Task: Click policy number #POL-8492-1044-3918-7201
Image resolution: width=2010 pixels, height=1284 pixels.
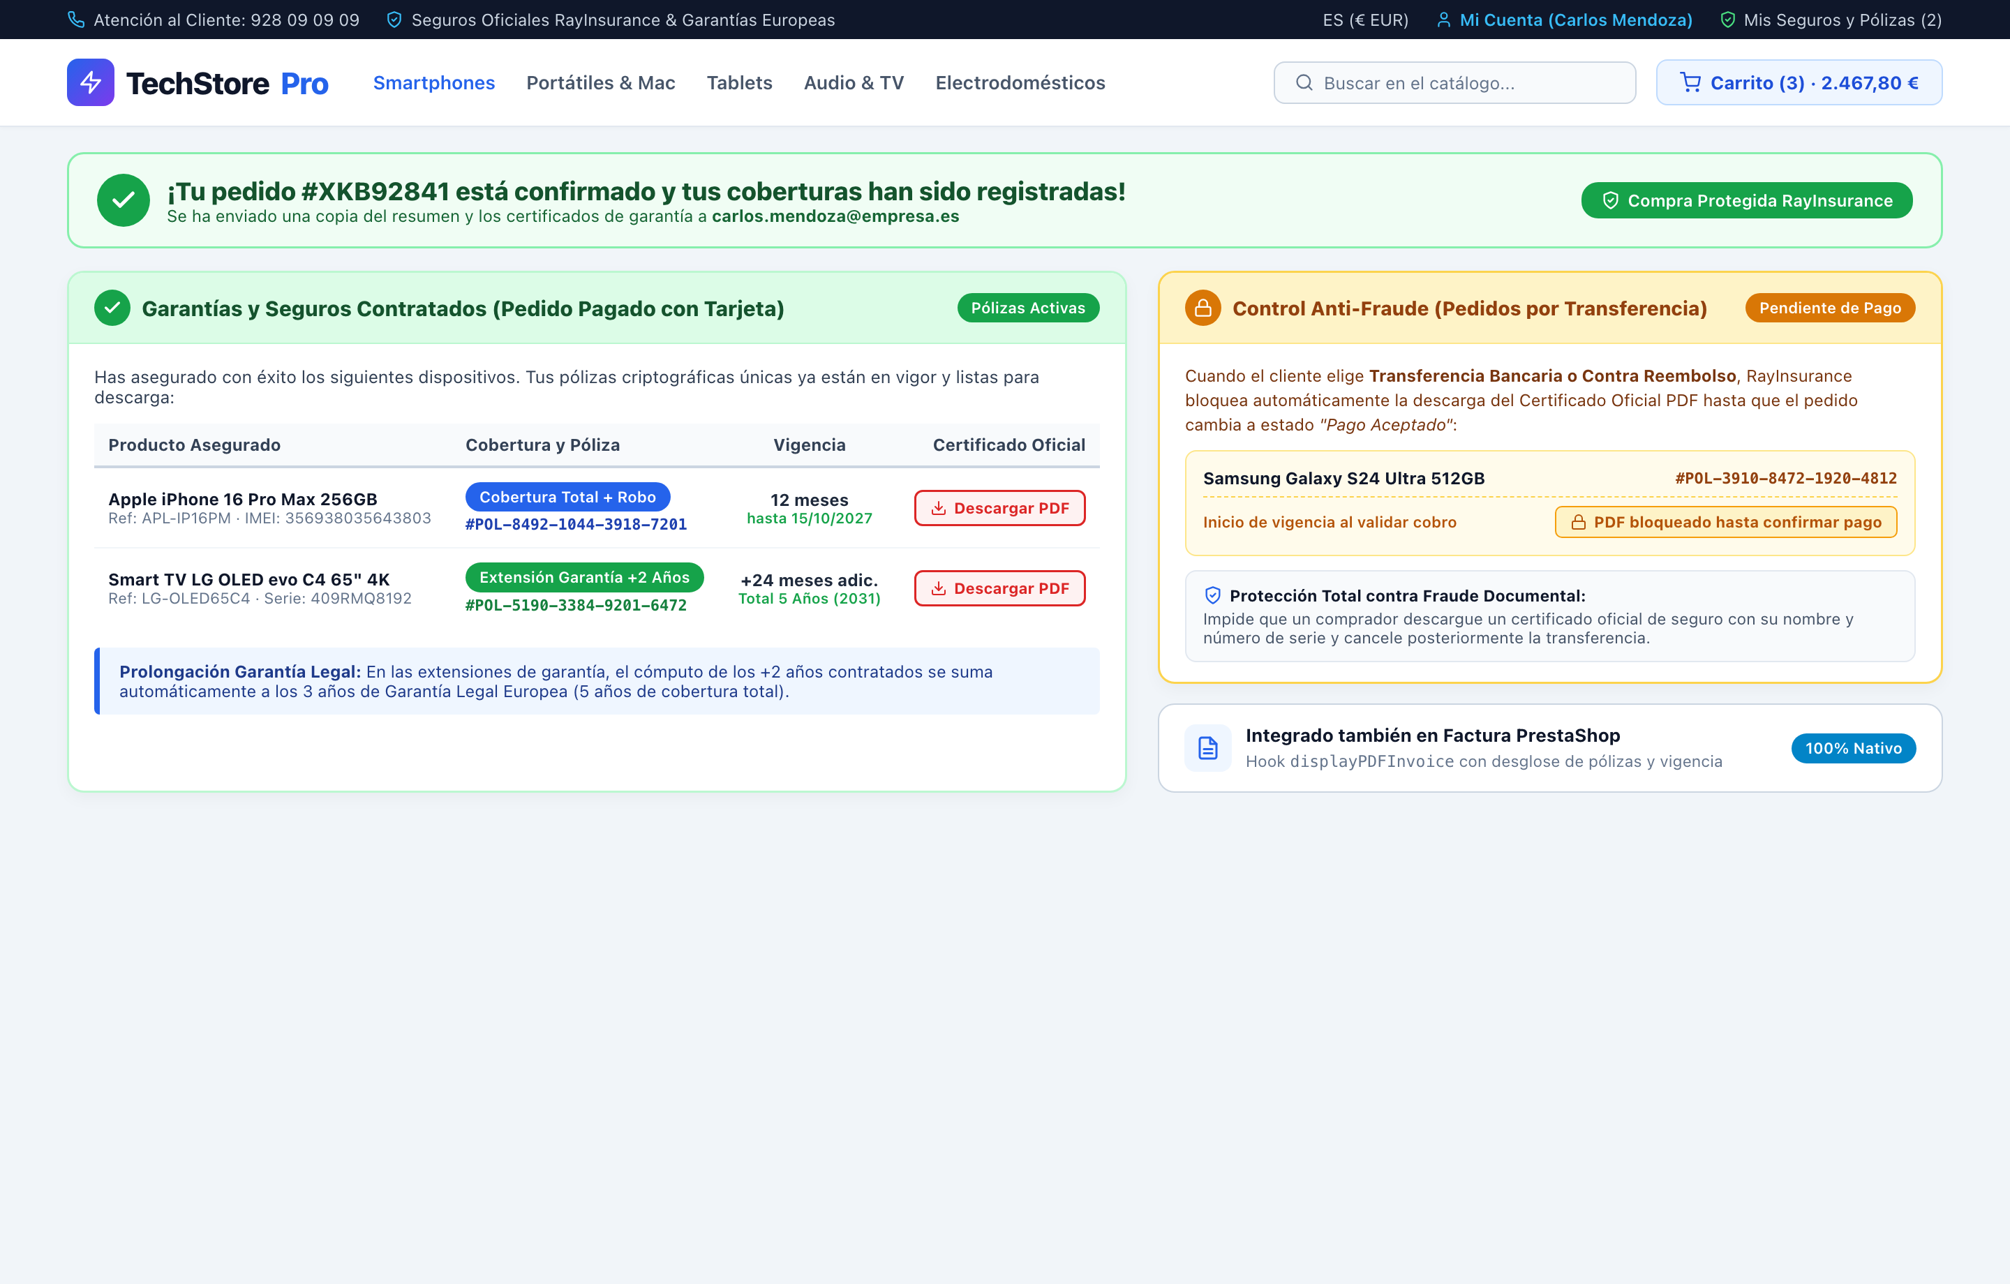Action: click(576, 524)
